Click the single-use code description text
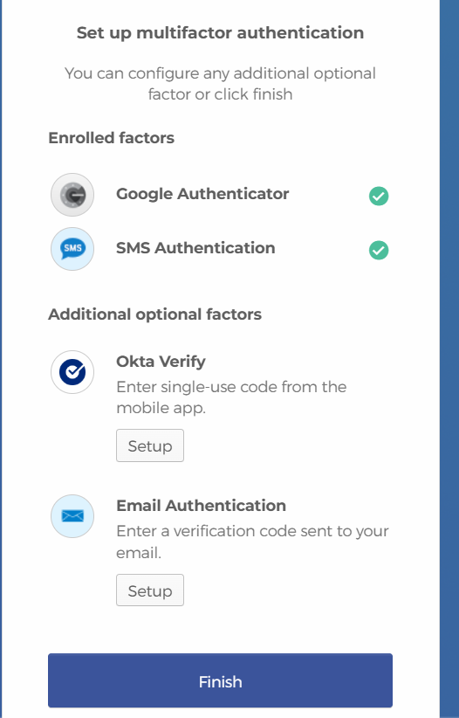This screenshot has height=718, width=459. pyautogui.click(x=231, y=397)
